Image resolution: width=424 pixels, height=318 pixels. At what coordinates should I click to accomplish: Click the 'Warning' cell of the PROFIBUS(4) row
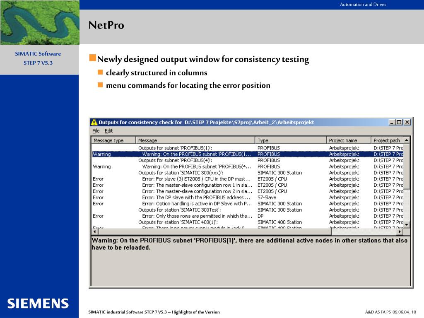(x=102, y=166)
